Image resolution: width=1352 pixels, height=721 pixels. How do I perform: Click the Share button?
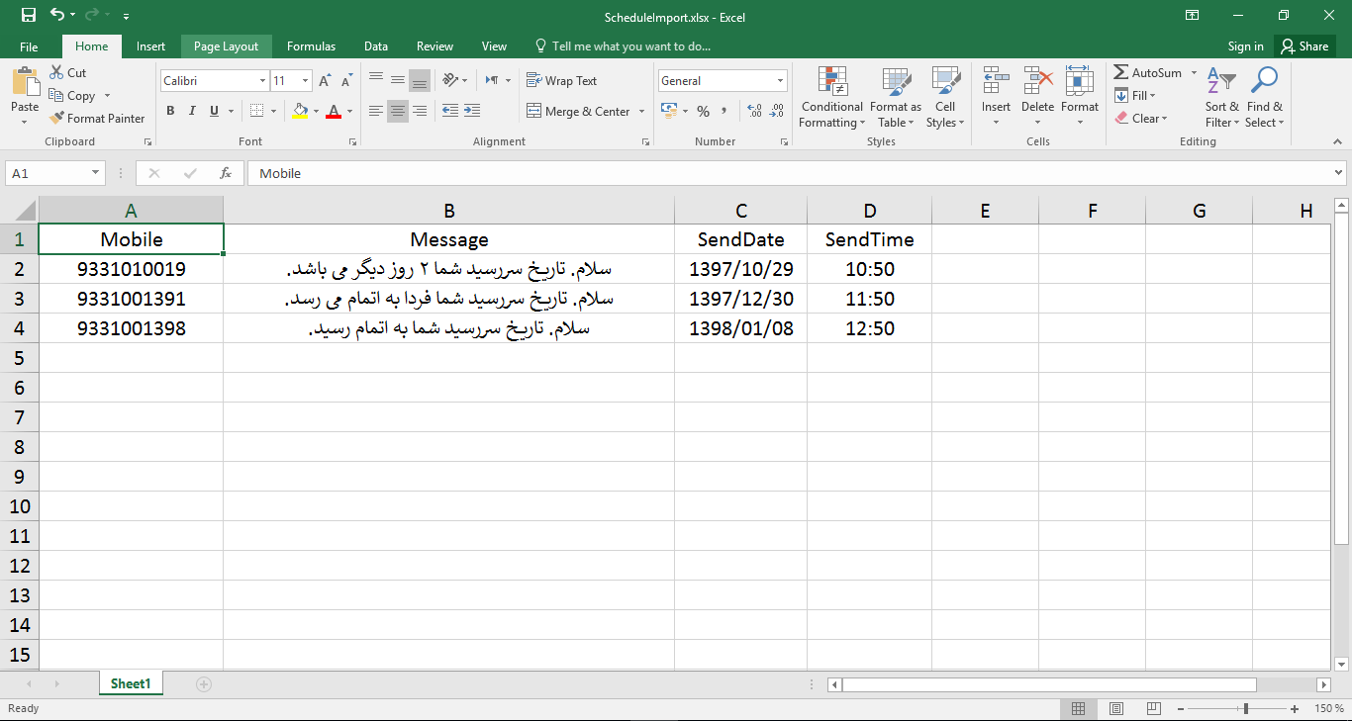[1304, 45]
